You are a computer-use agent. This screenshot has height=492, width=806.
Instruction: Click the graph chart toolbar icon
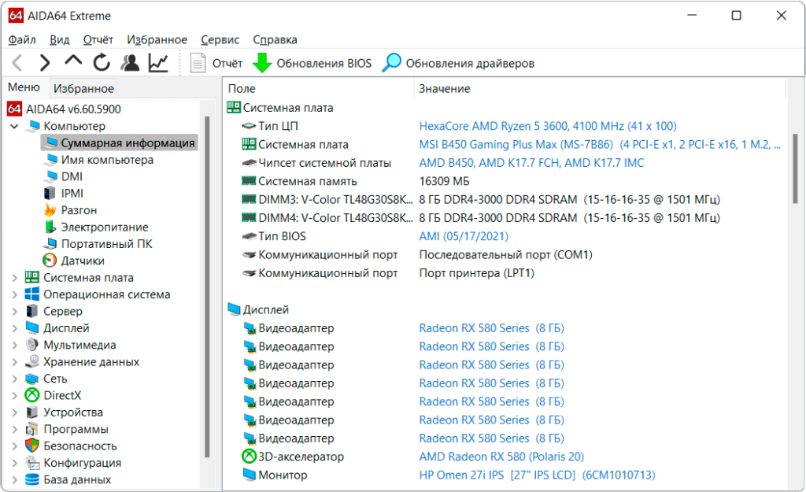tap(158, 63)
